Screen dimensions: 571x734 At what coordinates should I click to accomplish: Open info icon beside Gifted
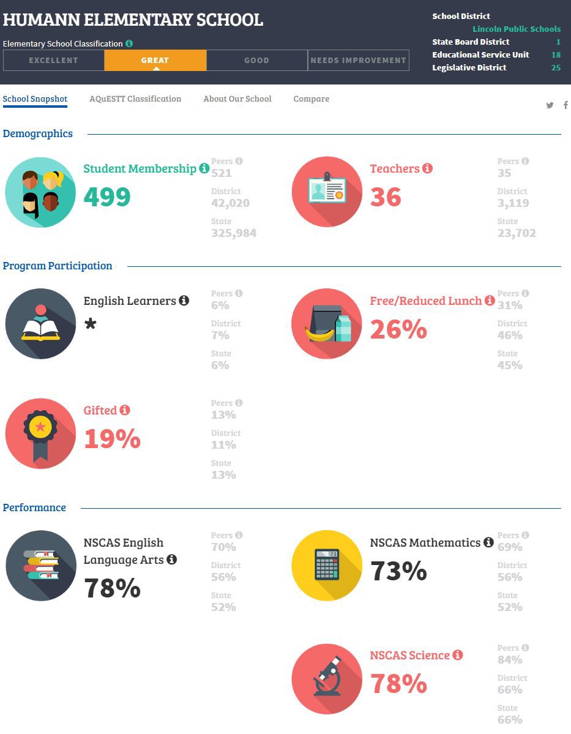124,410
